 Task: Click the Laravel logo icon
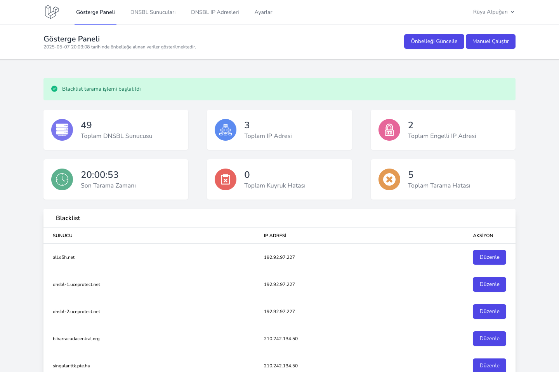point(52,12)
